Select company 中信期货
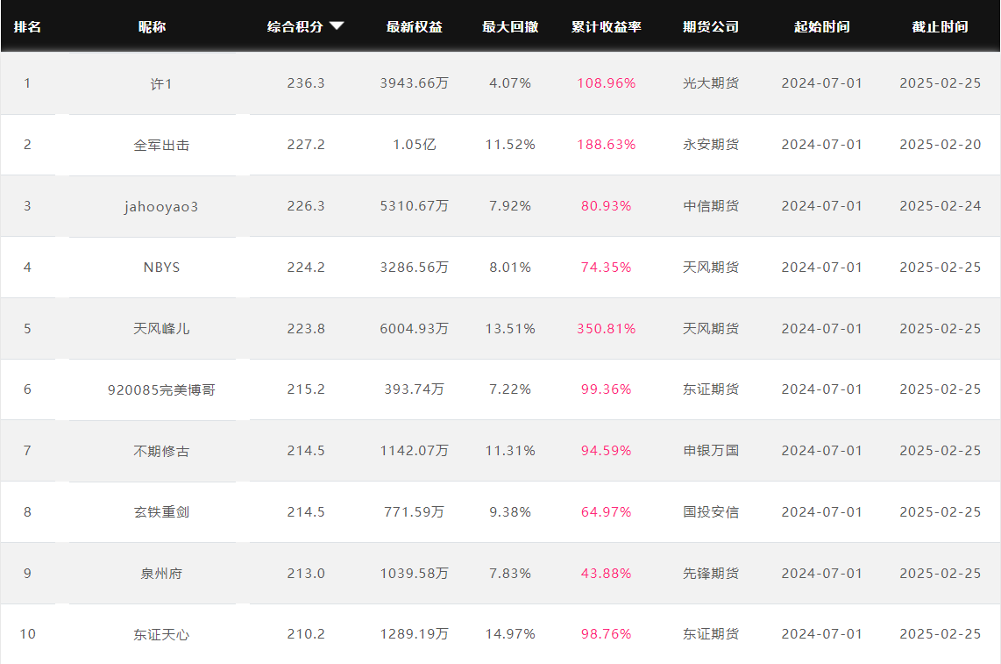The height and width of the screenshot is (664, 1001). pyautogui.click(x=711, y=206)
